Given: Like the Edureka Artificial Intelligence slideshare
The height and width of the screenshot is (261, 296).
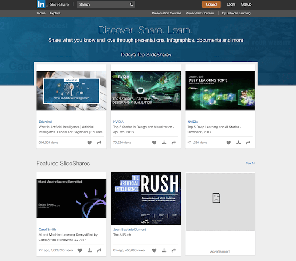Looking at the screenshot, I should [90, 142].
